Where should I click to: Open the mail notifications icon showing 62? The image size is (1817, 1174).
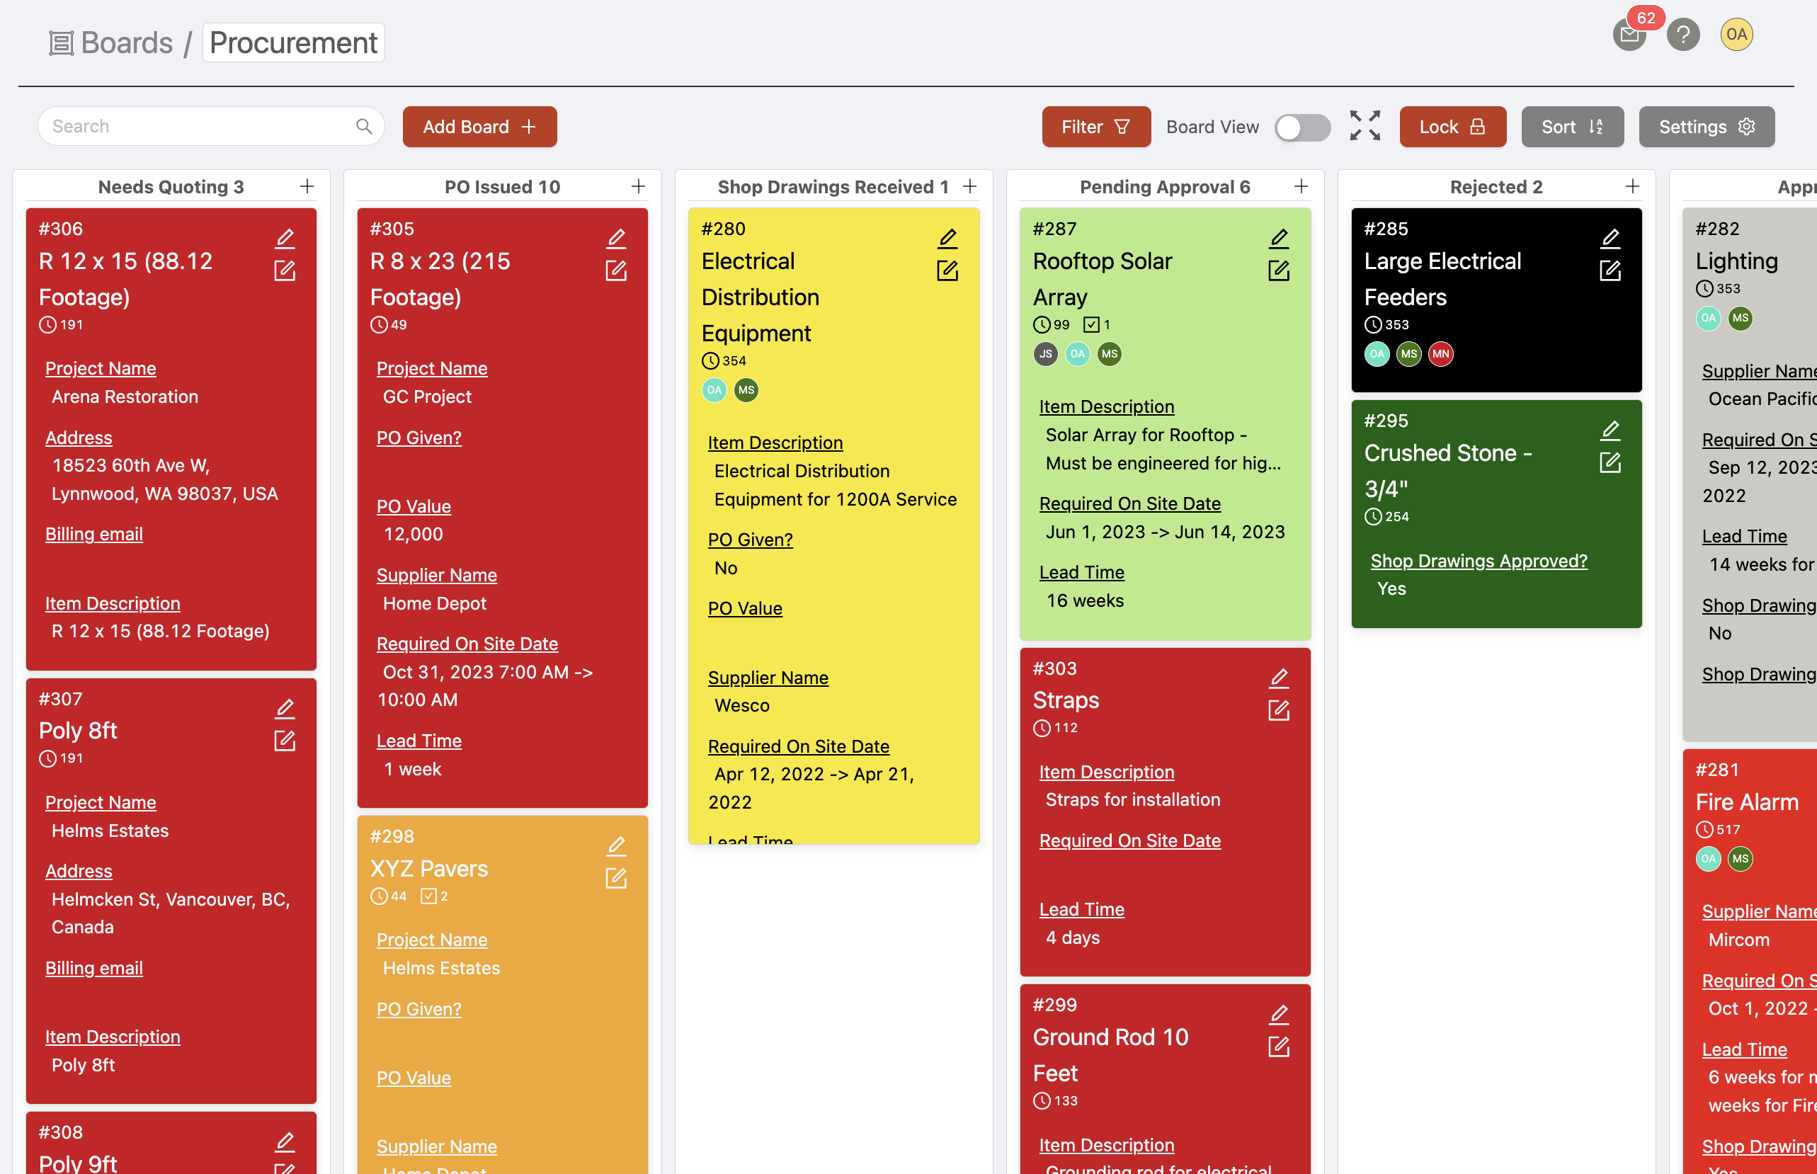[1629, 35]
